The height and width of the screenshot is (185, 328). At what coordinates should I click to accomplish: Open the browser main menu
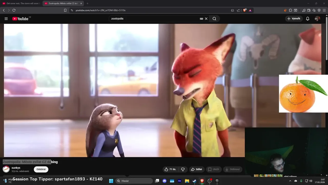pos(324,10)
